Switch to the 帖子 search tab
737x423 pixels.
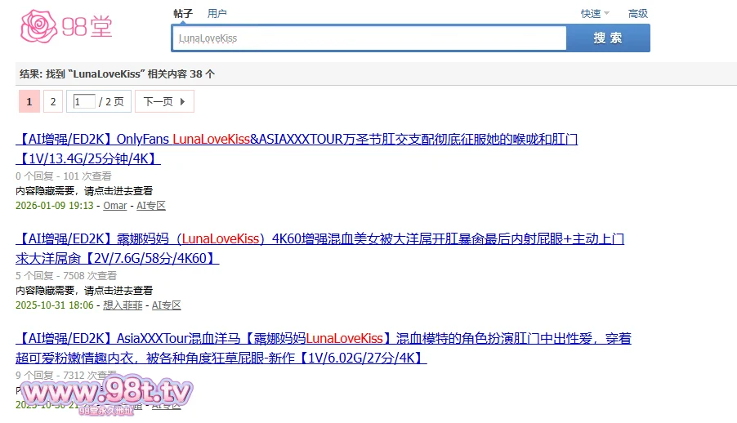point(183,13)
